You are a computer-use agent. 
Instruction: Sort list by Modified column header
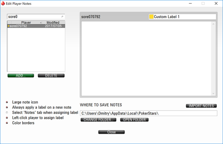point(54,23)
